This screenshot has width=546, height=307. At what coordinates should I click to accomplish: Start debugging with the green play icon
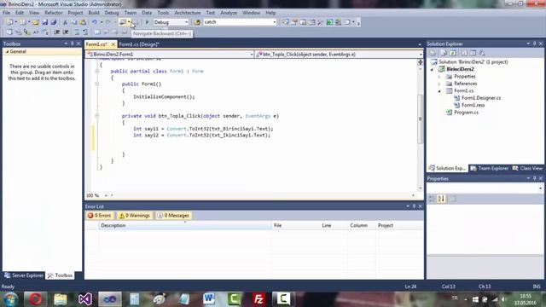(147, 22)
